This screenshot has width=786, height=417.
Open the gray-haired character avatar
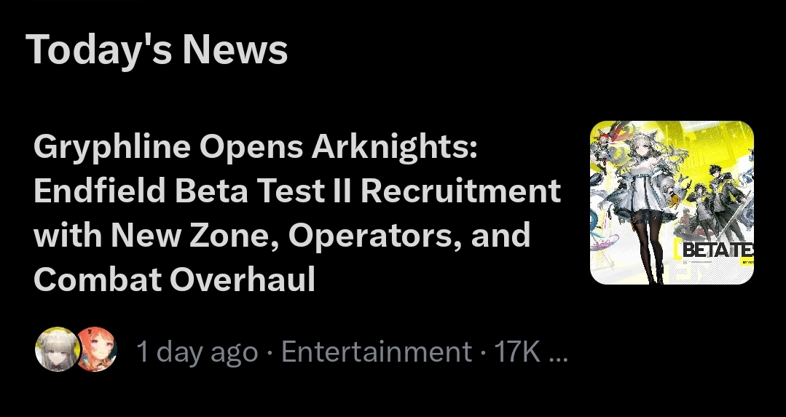coord(58,349)
